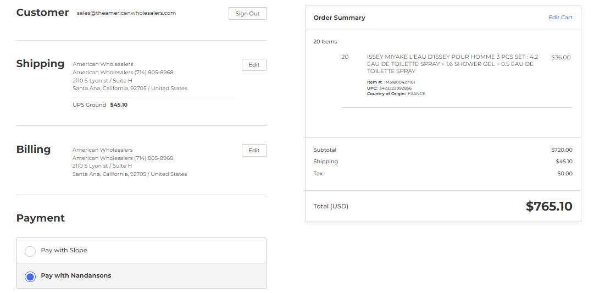
Task: Click the billing street address line
Action: 102,166
